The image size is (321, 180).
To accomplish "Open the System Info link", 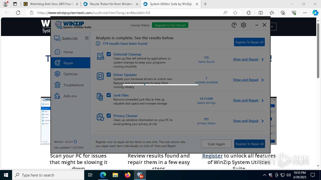I will 70,38.
